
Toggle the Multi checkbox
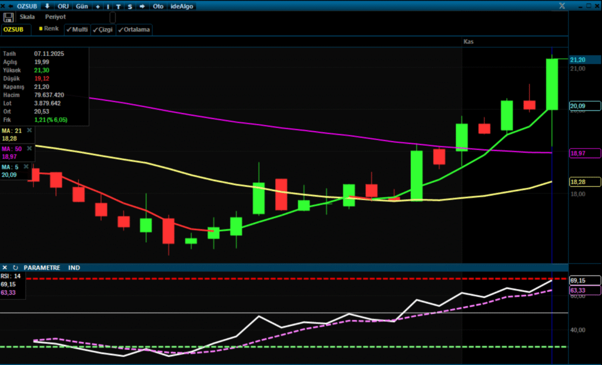[76, 29]
